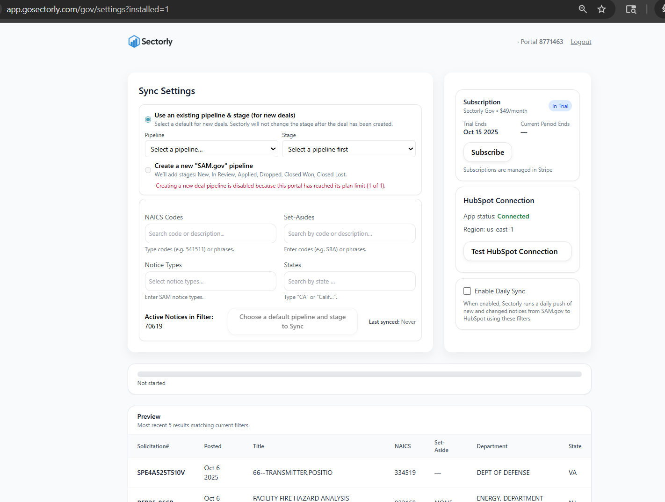Select 'Use an existing pipeline & stage' radio
Image resolution: width=665 pixels, height=502 pixels.
(148, 119)
